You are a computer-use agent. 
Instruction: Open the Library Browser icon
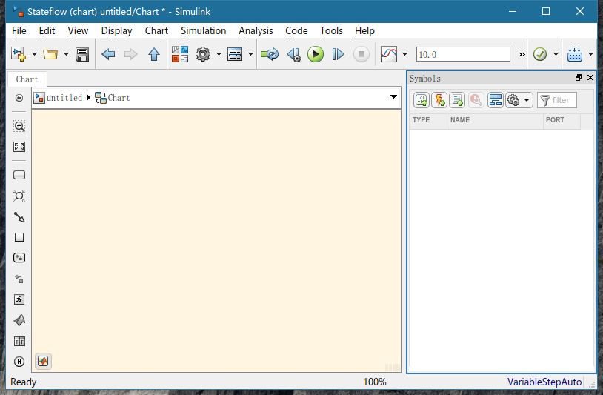coord(180,54)
